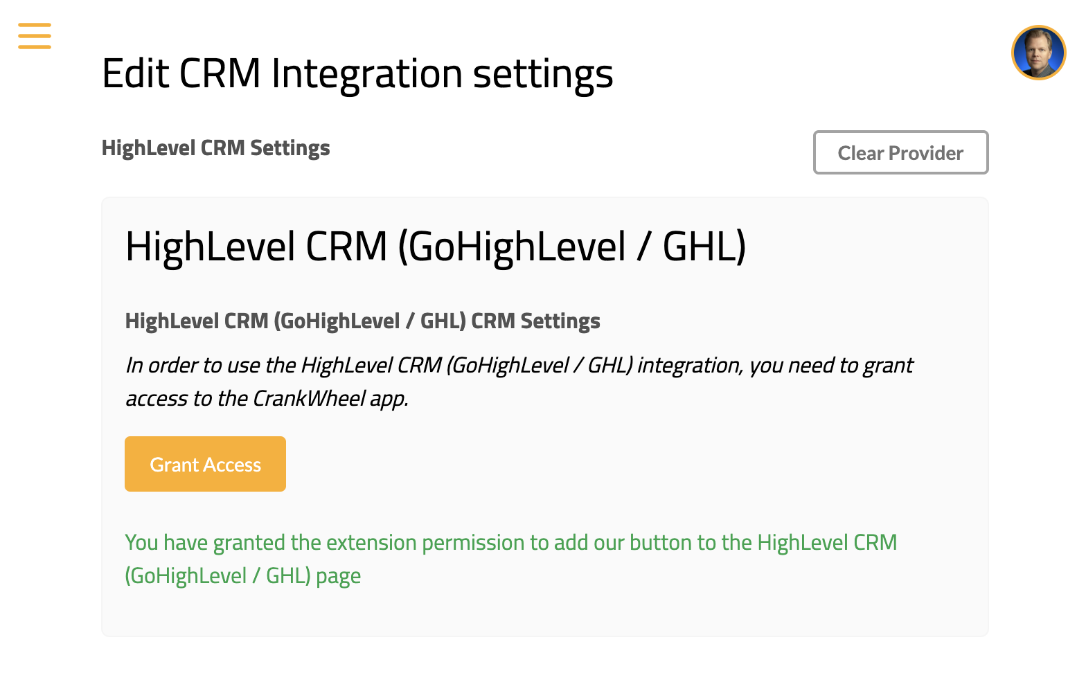Open the hamburger navigation menu
The width and height of the screenshot is (1086, 680).
pyautogui.click(x=35, y=36)
